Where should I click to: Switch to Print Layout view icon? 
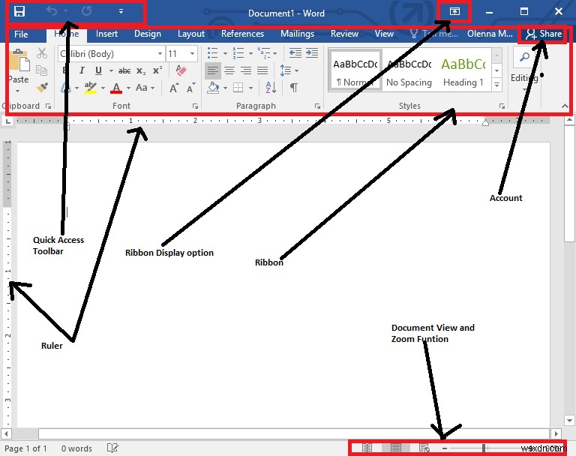pyautogui.click(x=396, y=448)
